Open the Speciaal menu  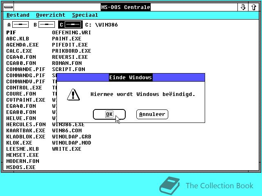85,15
